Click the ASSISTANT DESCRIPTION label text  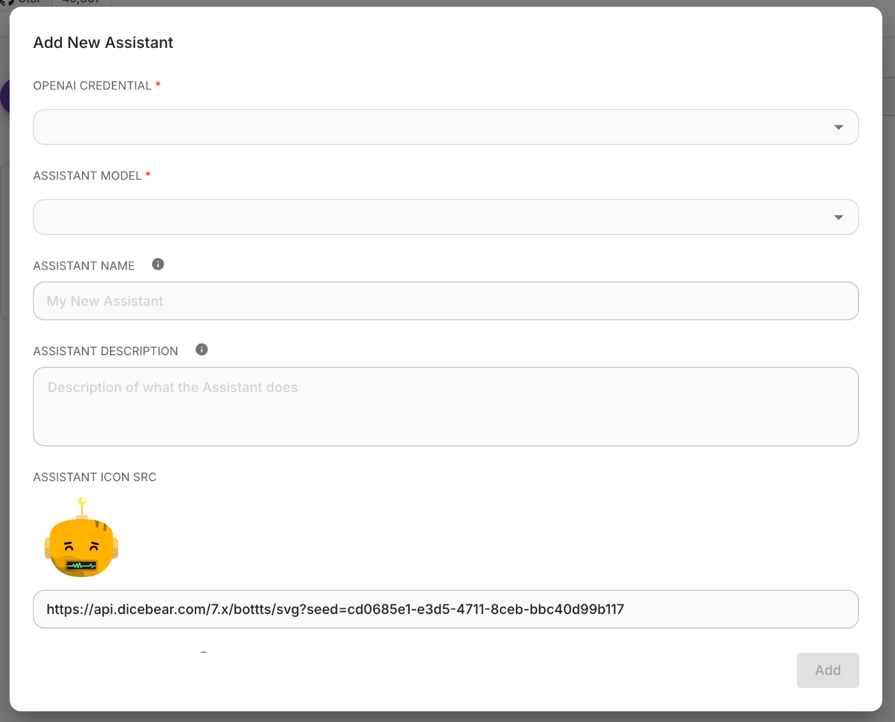click(105, 351)
